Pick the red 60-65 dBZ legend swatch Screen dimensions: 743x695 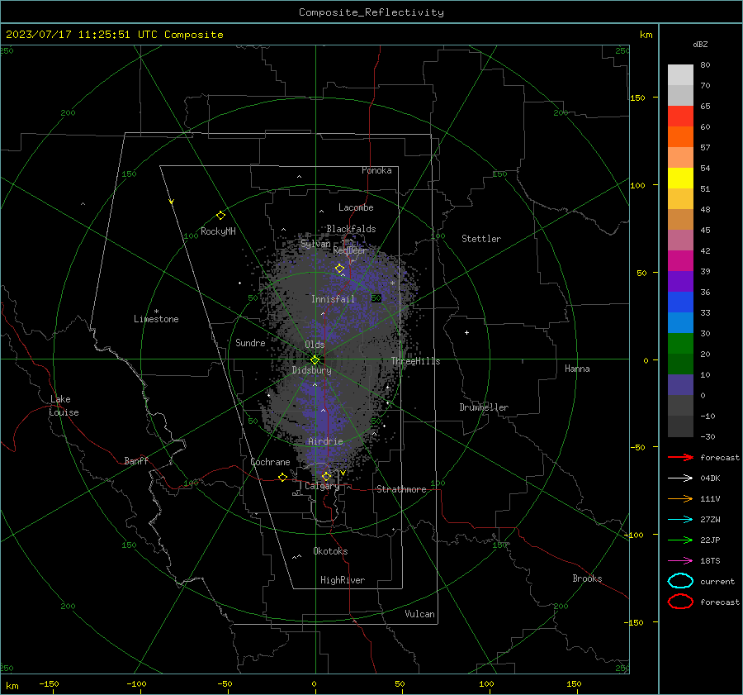[680, 117]
